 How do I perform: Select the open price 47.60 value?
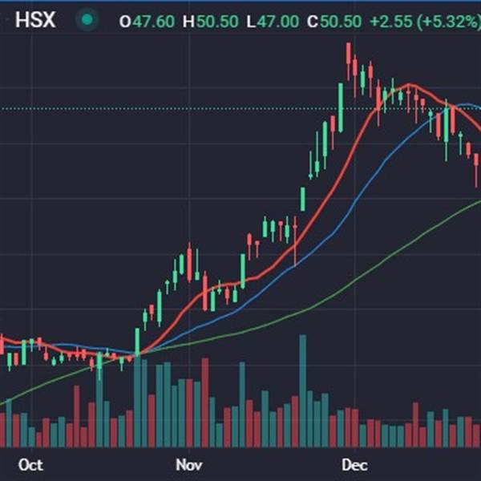[x=154, y=22]
